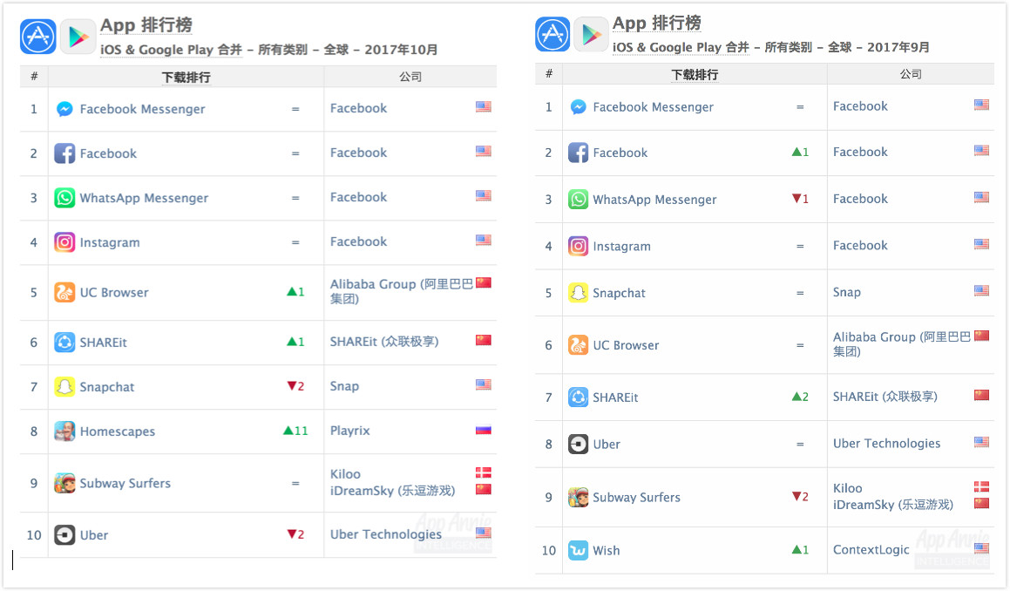Click Google Play icon in September 2017 chart header
The image size is (1010, 591).
coord(591,34)
